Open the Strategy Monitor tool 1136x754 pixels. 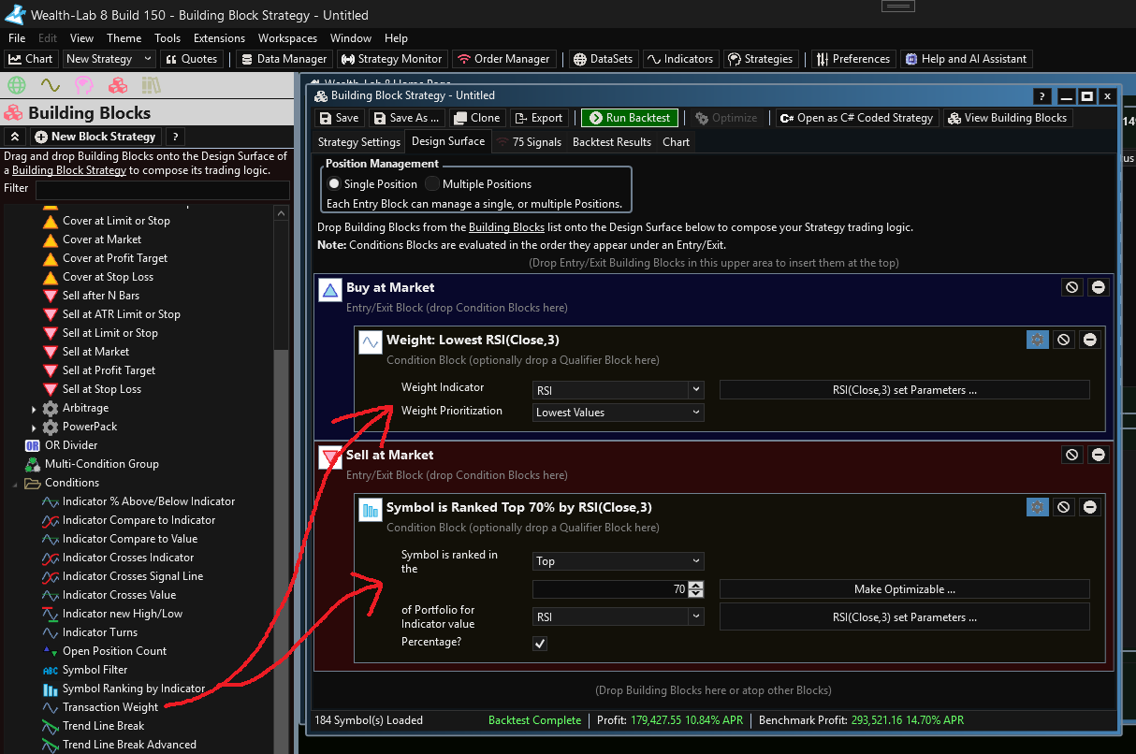pyautogui.click(x=391, y=59)
